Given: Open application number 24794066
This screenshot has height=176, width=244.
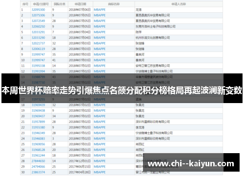Looking at the screenshot, I should (x=38, y=167).
